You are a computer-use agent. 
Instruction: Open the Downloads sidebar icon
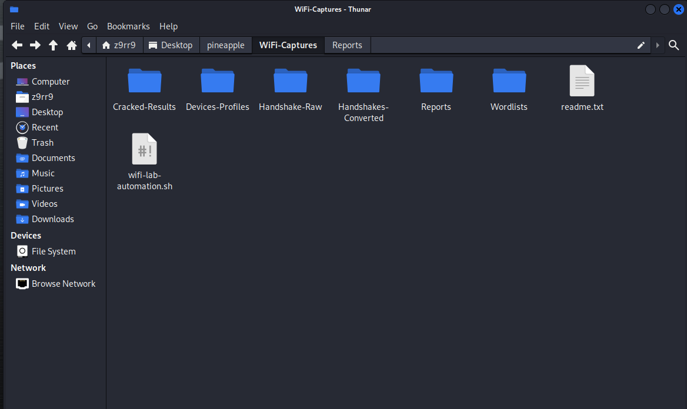pyautogui.click(x=52, y=219)
